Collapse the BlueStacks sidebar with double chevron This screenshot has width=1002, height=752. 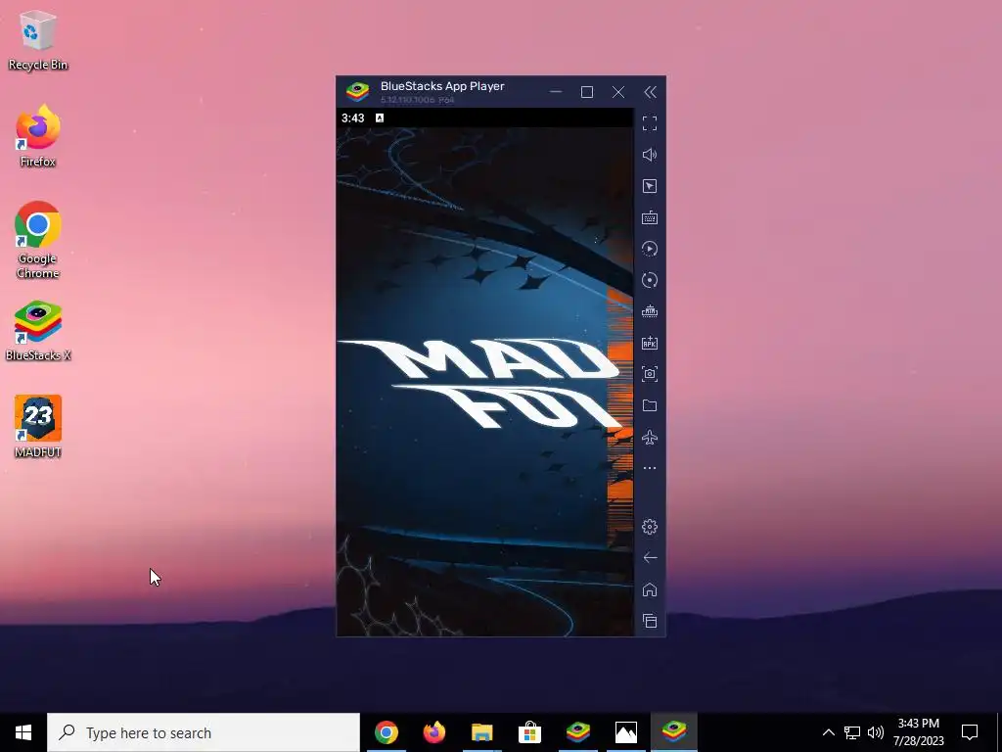click(650, 93)
